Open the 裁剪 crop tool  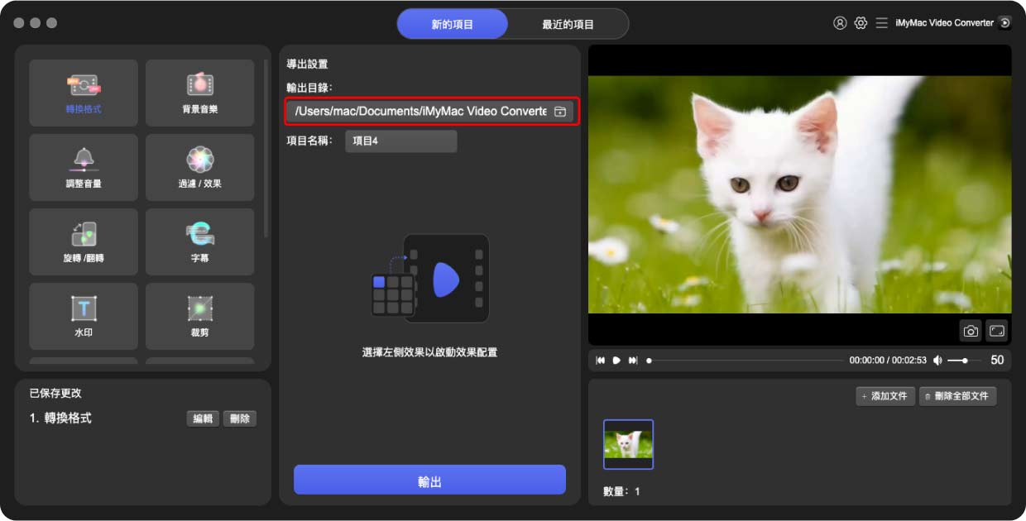199,316
